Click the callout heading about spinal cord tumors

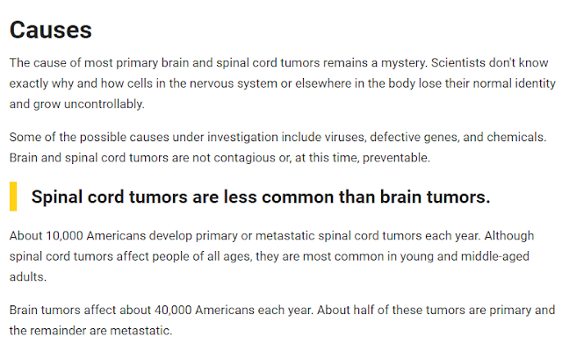click(261, 197)
